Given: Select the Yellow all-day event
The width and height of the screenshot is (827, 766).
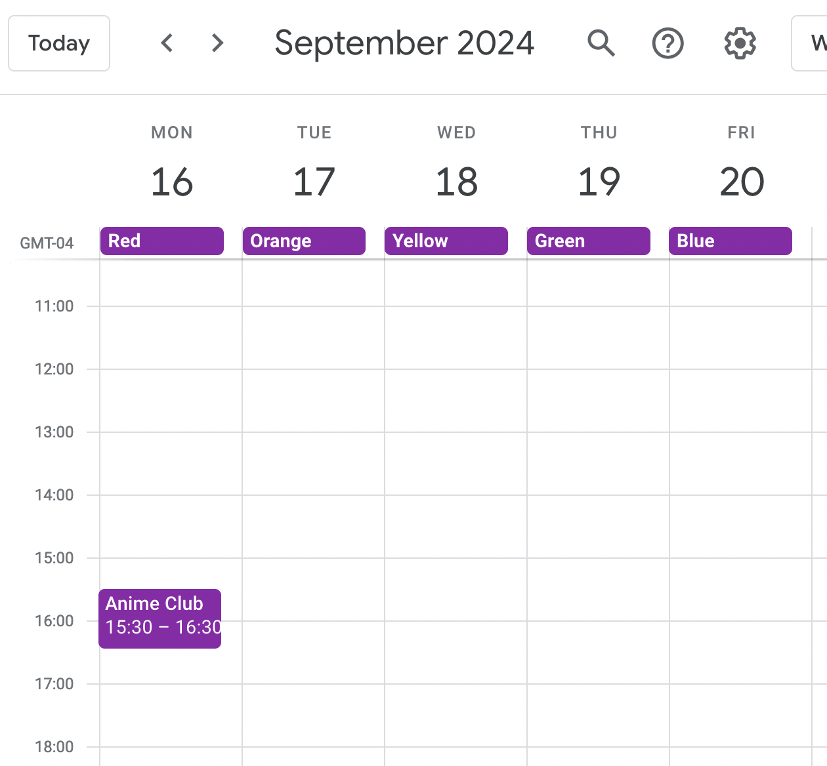Looking at the screenshot, I should [446, 241].
